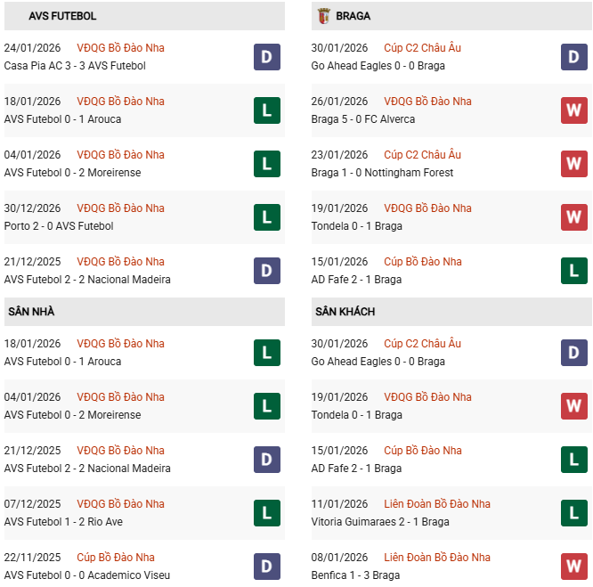Screen dimensions: 593x587
Task: Click the Braga 1-0 Nottingham Forest result
Action: click(382, 173)
